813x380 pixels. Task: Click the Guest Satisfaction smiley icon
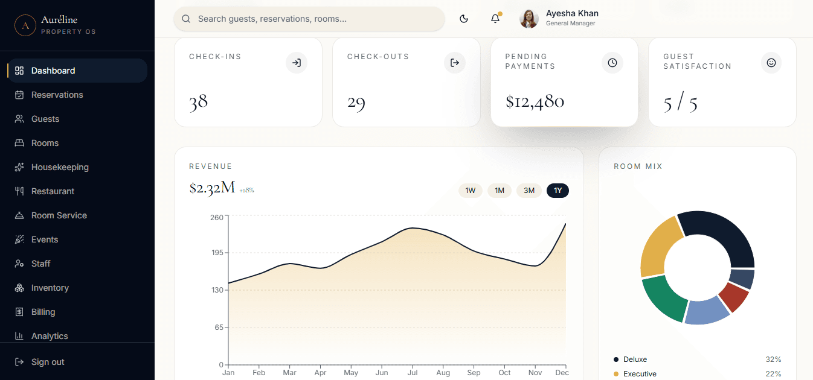[771, 63]
